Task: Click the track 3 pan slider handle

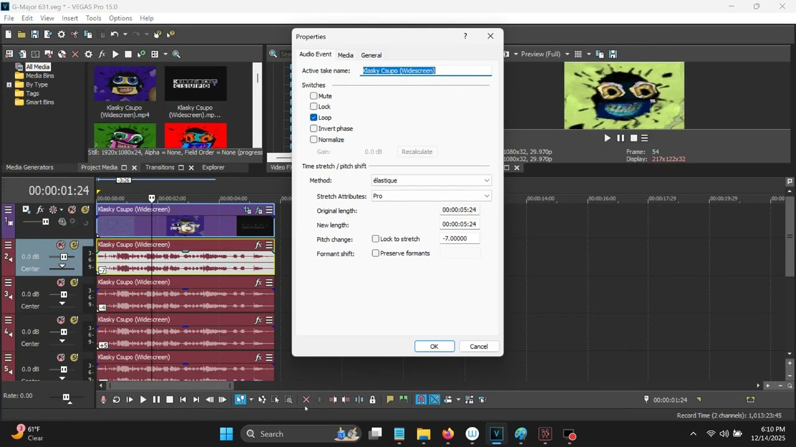Action: 62,304
